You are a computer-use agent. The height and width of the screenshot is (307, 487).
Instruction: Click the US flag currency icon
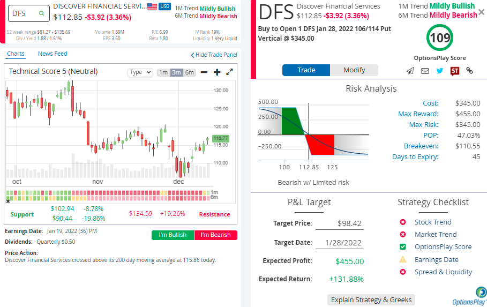coord(152,6)
